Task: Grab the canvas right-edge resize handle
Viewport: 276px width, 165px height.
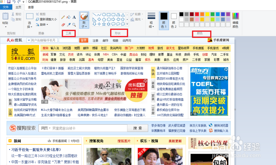Action: pyautogui.click(x=235, y=109)
